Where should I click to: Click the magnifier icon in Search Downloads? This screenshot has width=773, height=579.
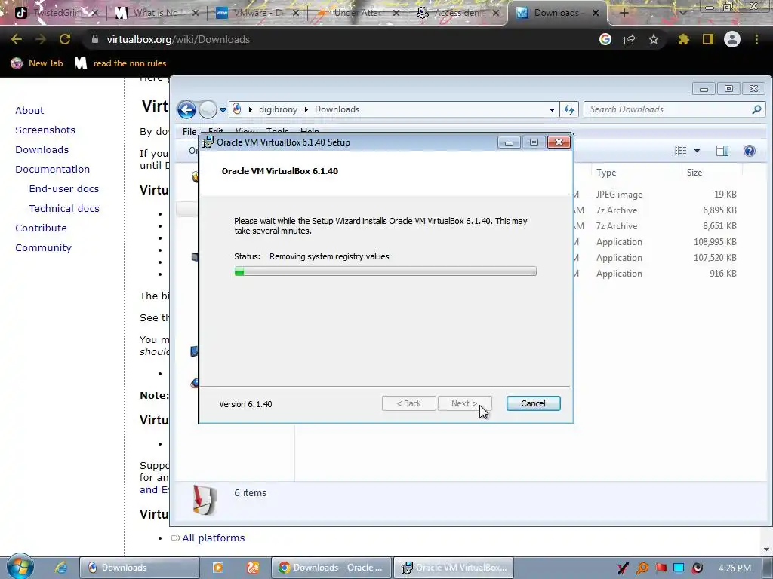click(x=756, y=109)
